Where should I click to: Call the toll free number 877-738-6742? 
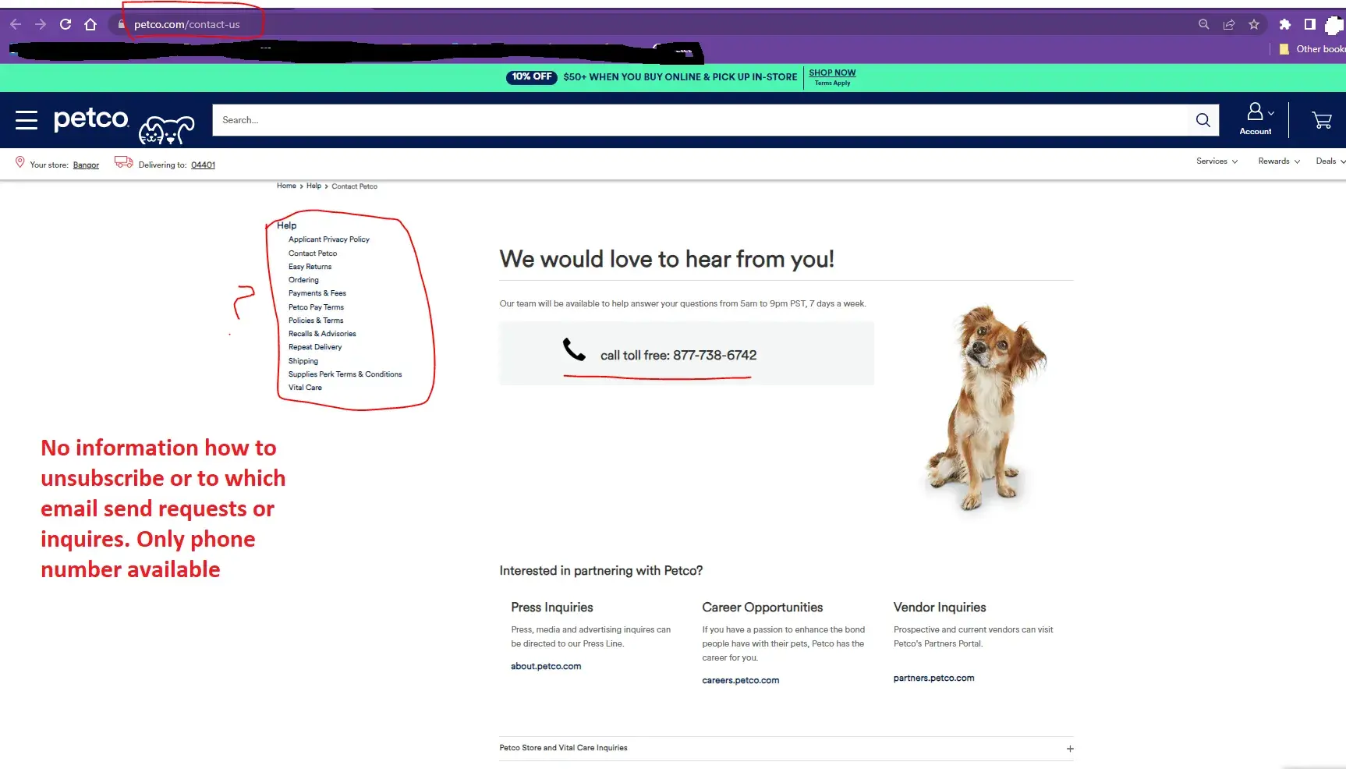pyautogui.click(x=678, y=356)
